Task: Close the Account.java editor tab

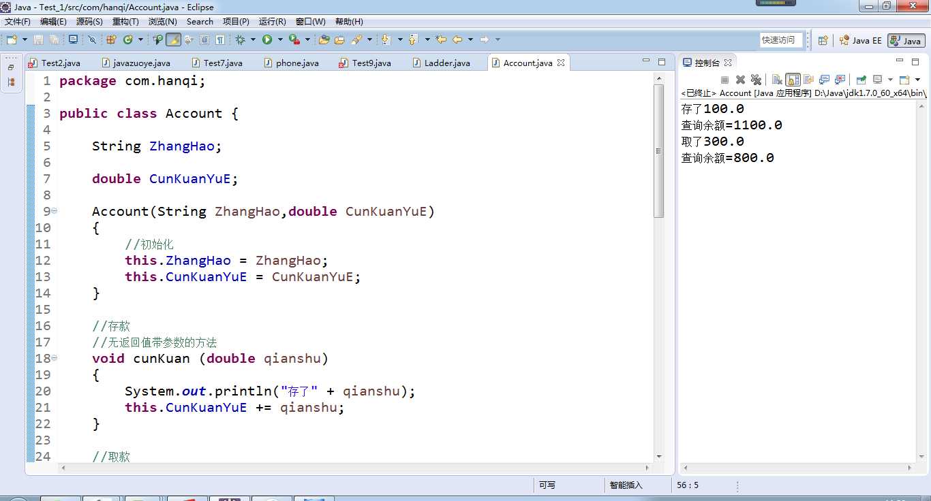Action: click(x=561, y=63)
